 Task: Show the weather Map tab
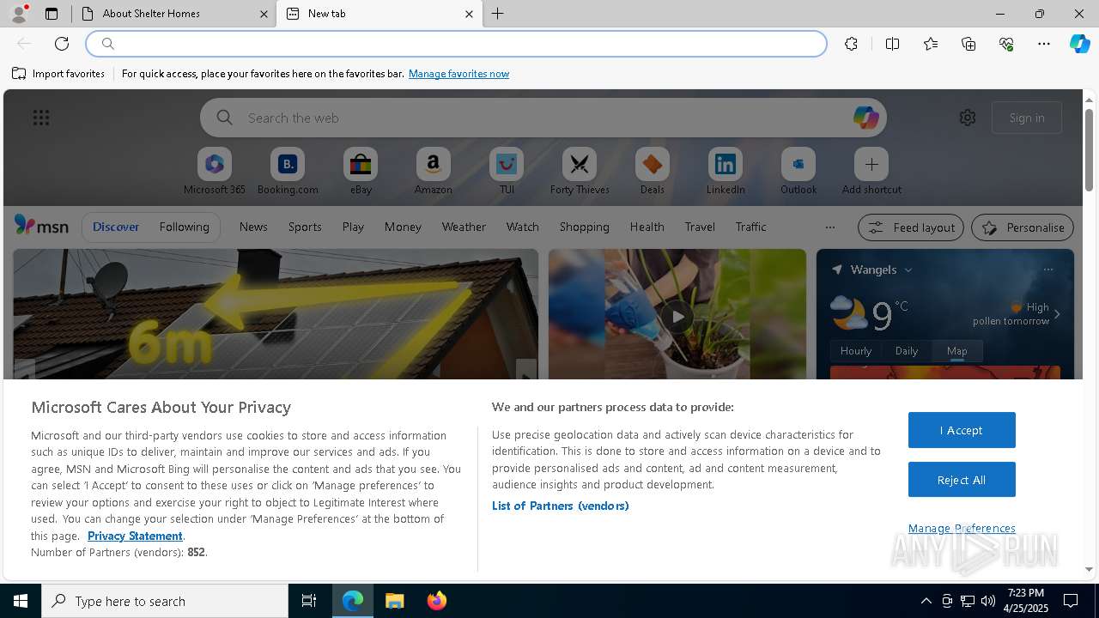coord(956,351)
